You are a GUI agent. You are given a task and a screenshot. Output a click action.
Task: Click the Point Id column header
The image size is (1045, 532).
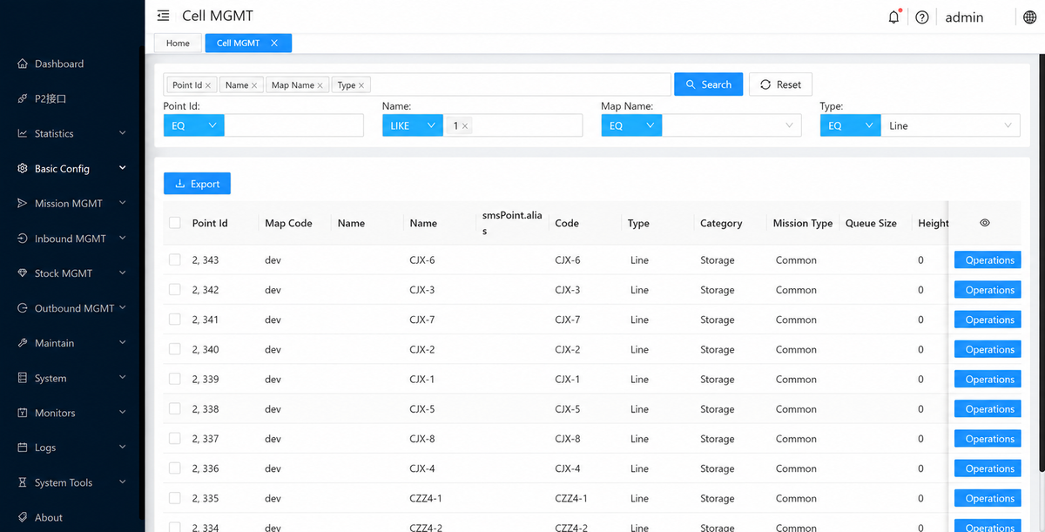click(x=210, y=223)
